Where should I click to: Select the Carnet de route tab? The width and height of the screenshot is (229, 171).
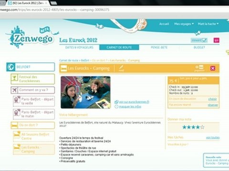pyautogui.click(x=119, y=47)
